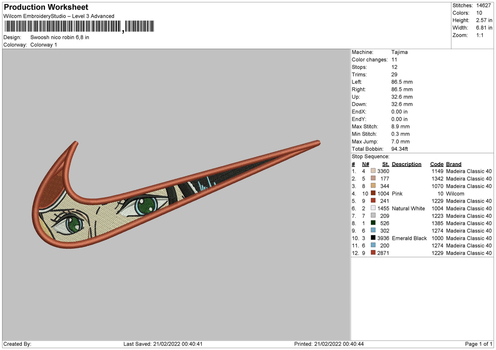Viewport: 496px width, 350px height.
Task: Select the gray swatch with 209 stitches
Action: [373, 216]
